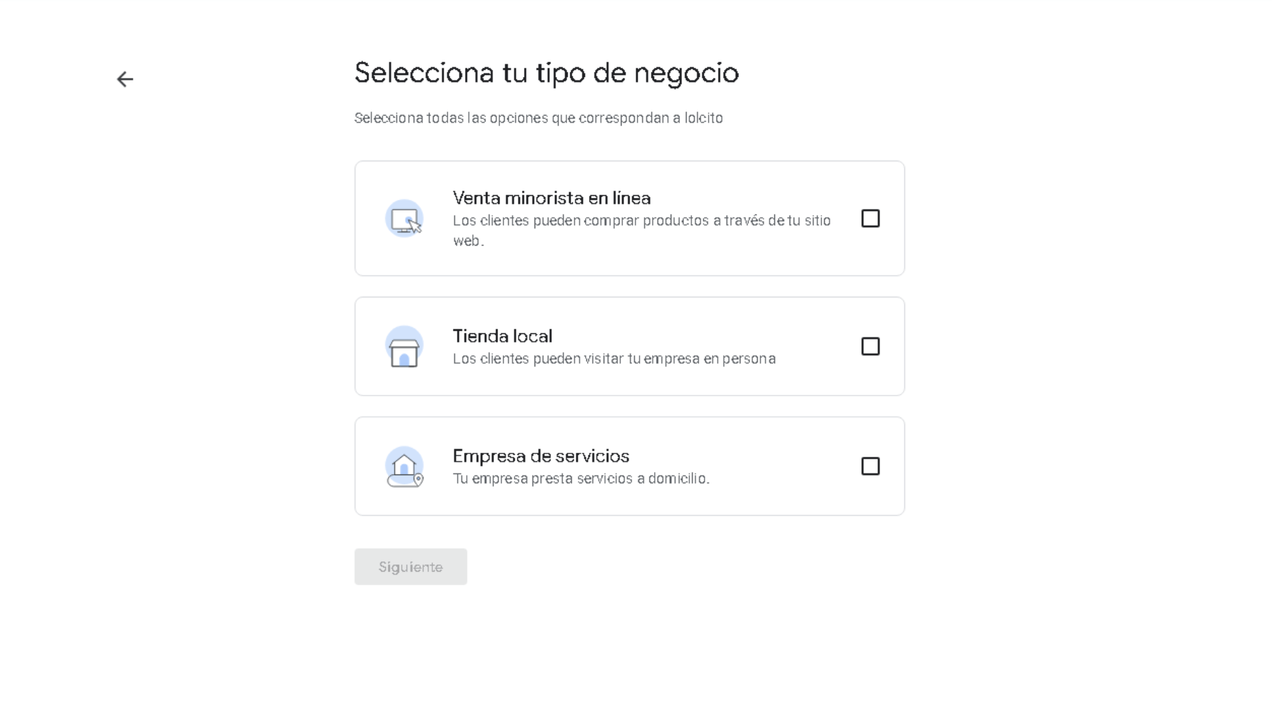
Task: Click the Selecciona tu tipo de negocio heading
Action: pos(547,72)
